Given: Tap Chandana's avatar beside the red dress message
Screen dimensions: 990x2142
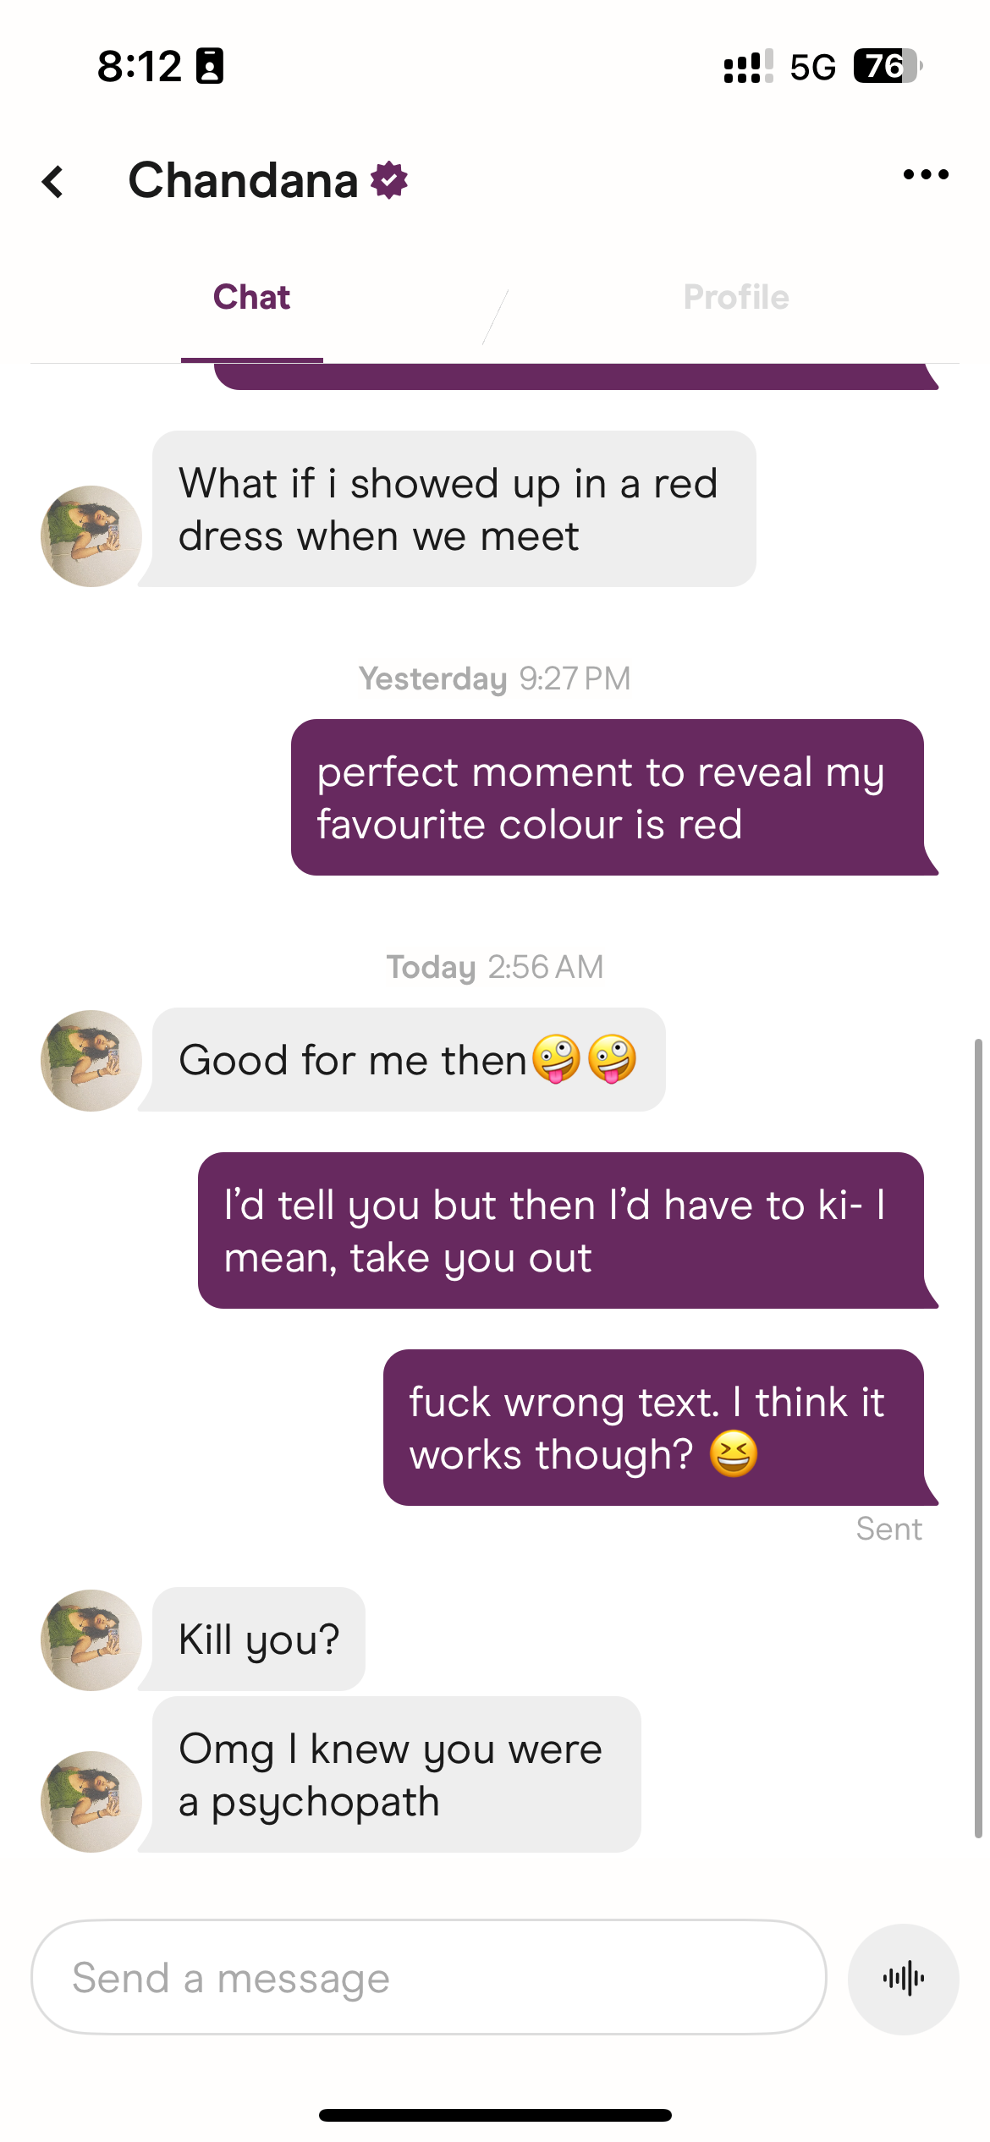Looking at the screenshot, I should [x=91, y=536].
